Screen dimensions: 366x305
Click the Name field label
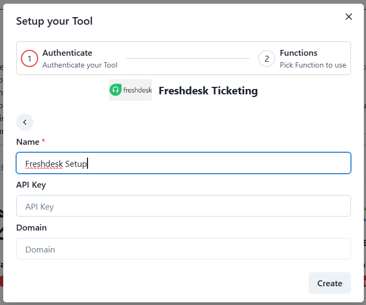(x=28, y=142)
